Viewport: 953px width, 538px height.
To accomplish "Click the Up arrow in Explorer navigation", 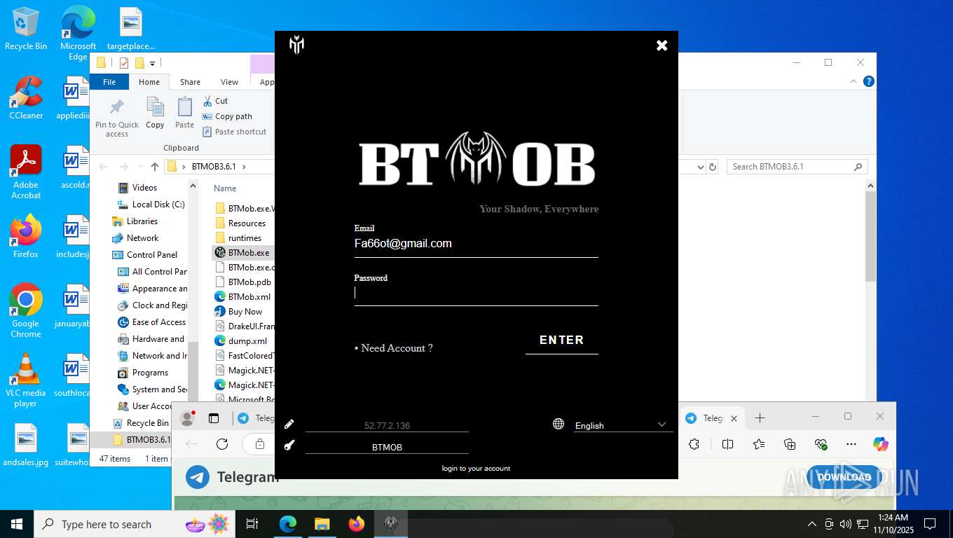I will click(x=155, y=167).
